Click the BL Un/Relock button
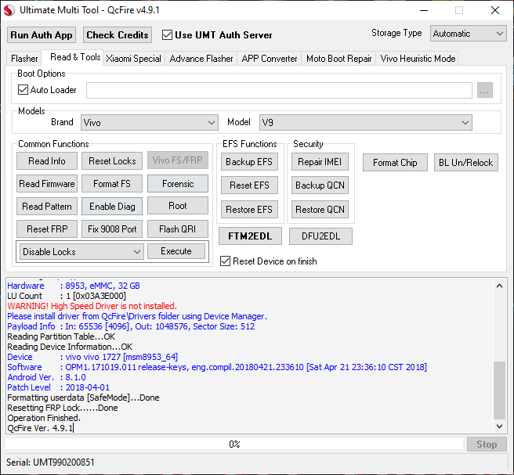This screenshot has height=475, width=514. pyautogui.click(x=465, y=162)
